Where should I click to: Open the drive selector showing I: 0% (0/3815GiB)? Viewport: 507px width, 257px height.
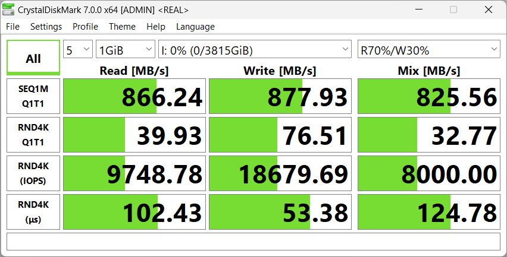click(x=255, y=49)
